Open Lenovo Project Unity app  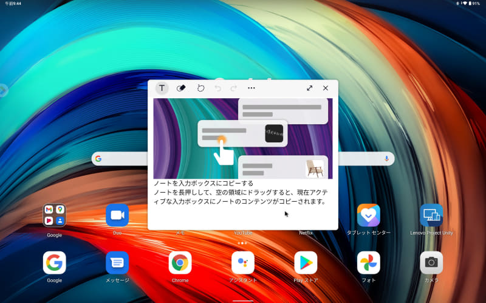[x=431, y=215]
